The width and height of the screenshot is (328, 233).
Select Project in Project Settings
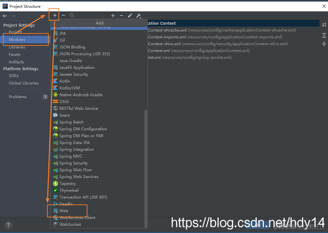tap(15, 32)
